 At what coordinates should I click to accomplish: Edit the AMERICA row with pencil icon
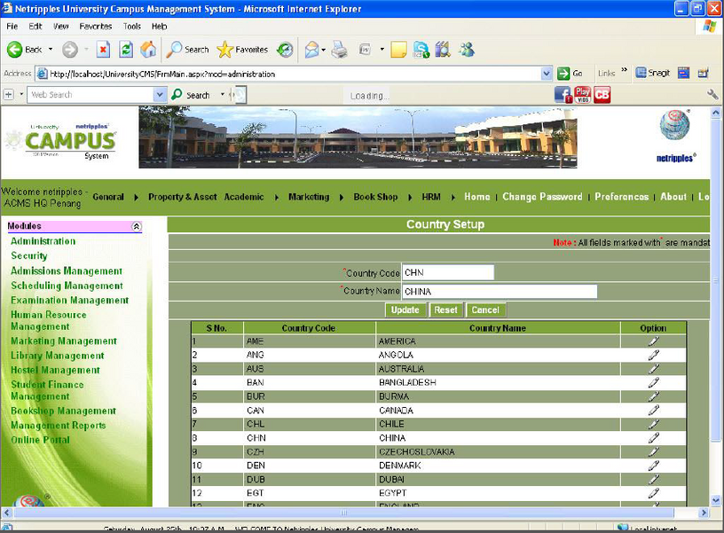point(653,341)
